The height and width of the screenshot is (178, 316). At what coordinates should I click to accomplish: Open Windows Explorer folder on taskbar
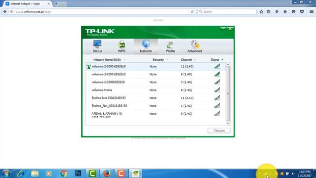click(x=35, y=174)
